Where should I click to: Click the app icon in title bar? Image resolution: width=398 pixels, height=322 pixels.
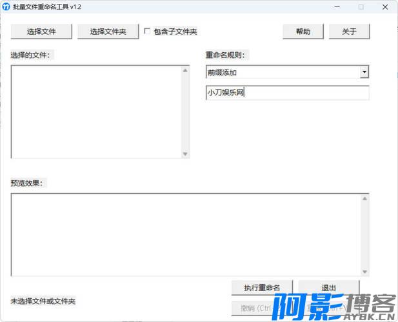(6, 7)
